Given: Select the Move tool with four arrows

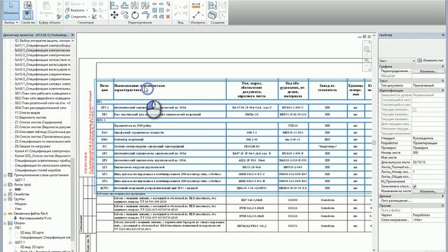Looking at the screenshot, I should point(114,15).
